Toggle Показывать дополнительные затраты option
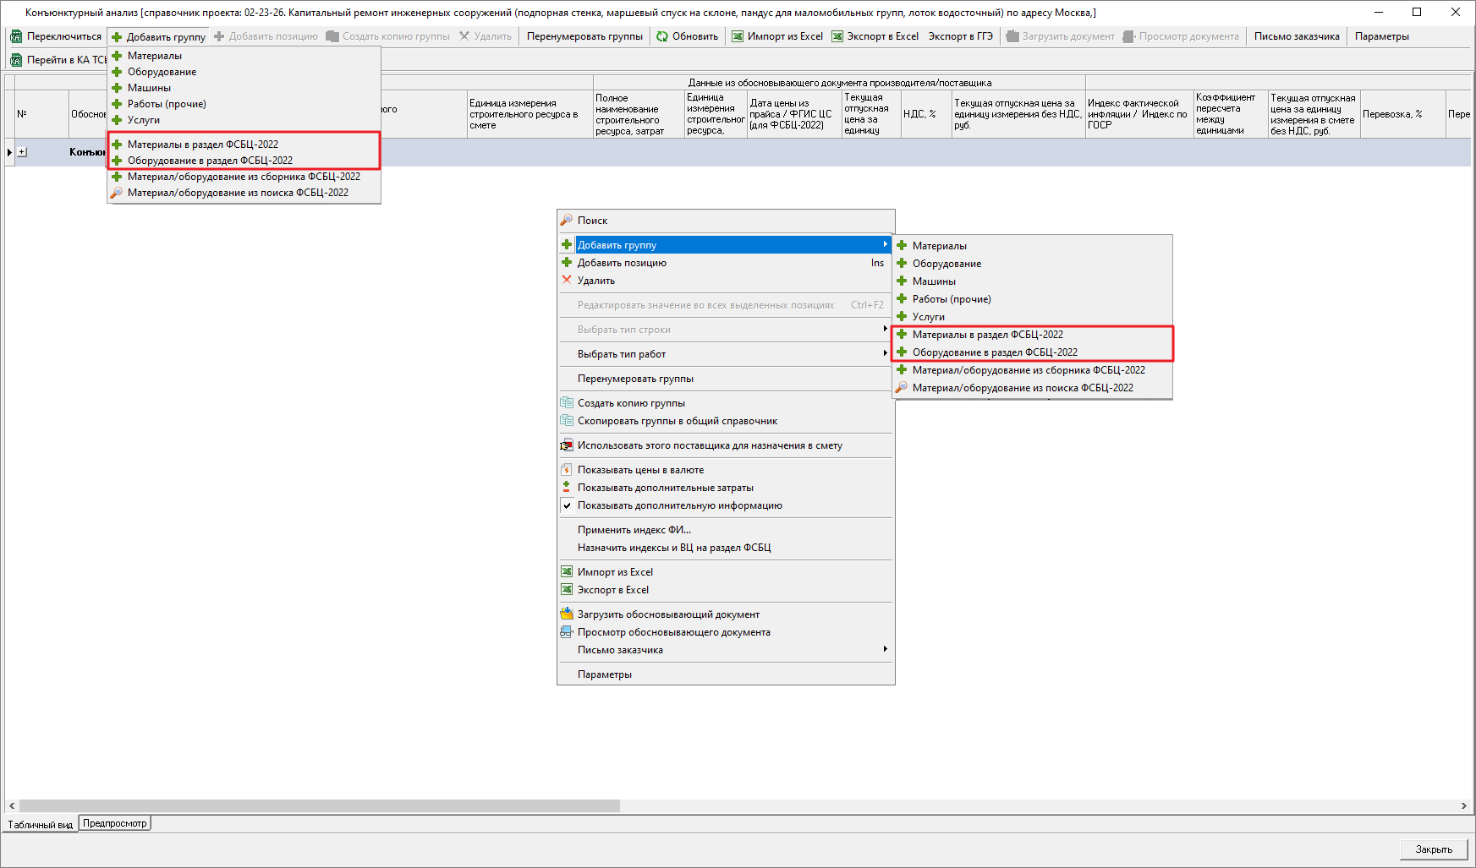This screenshot has width=1476, height=868. (x=567, y=488)
